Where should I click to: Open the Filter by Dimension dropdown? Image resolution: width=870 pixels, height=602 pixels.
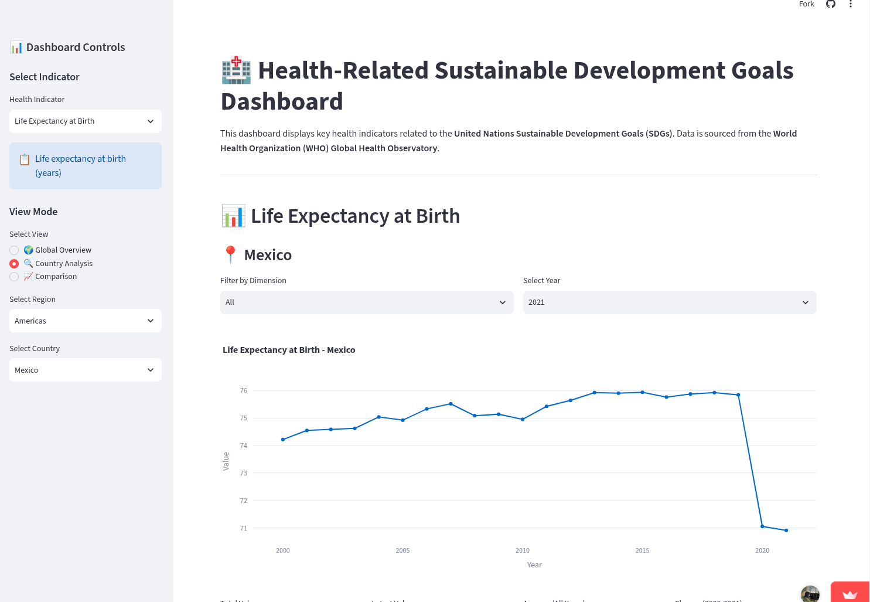pyautogui.click(x=367, y=302)
